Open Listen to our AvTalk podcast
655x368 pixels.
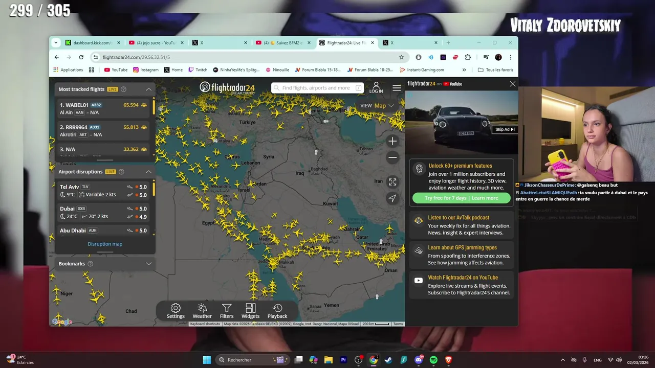461,225
